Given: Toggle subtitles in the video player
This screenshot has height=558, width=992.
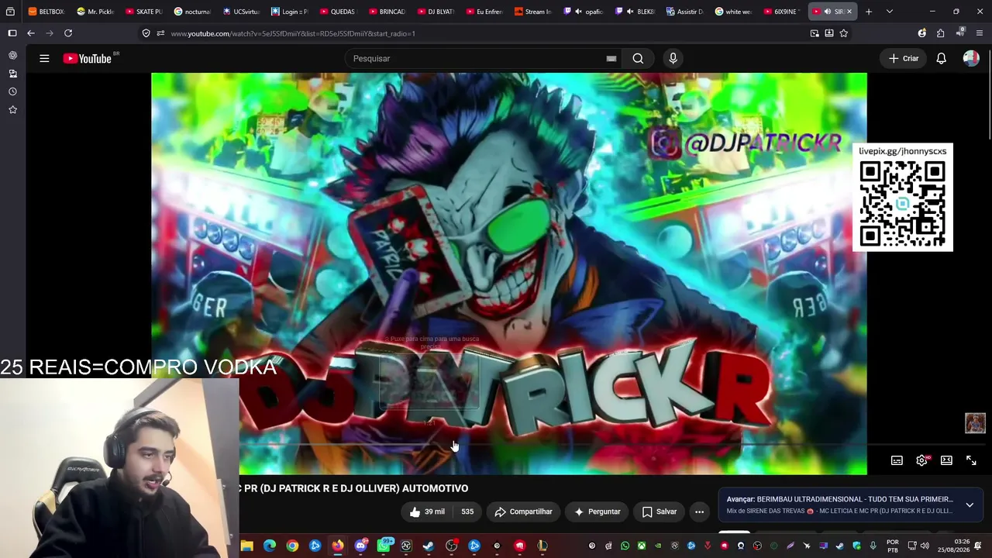Looking at the screenshot, I should 897,460.
